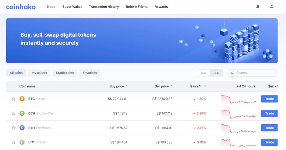Click the BTC change value 1.39%
This screenshot has width=286, height=150.
coord(201,99)
